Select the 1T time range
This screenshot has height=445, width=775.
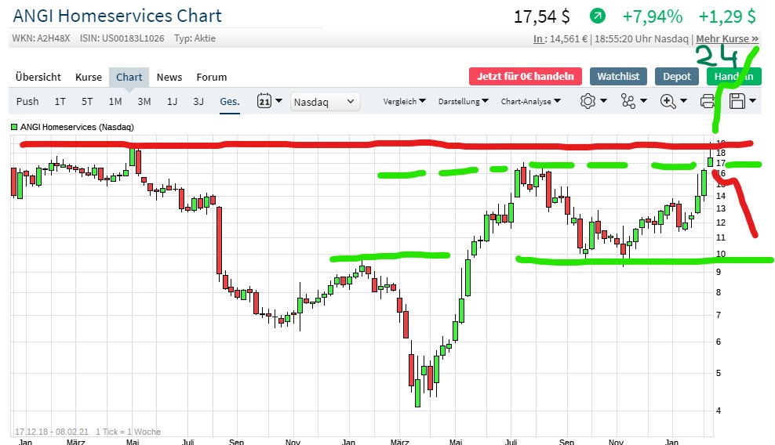pos(60,101)
